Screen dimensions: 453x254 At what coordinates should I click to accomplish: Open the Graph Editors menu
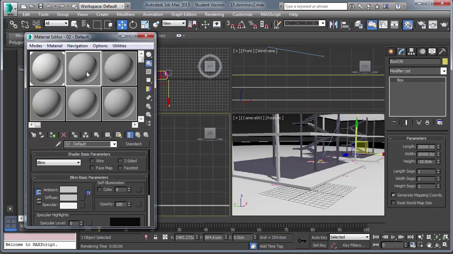click(x=184, y=14)
